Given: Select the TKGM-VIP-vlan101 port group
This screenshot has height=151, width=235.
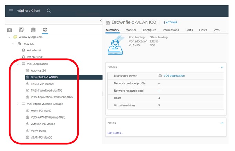Looking at the screenshot, I should [42, 84].
